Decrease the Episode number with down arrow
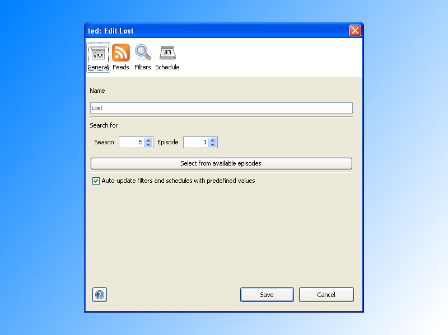 click(x=213, y=145)
